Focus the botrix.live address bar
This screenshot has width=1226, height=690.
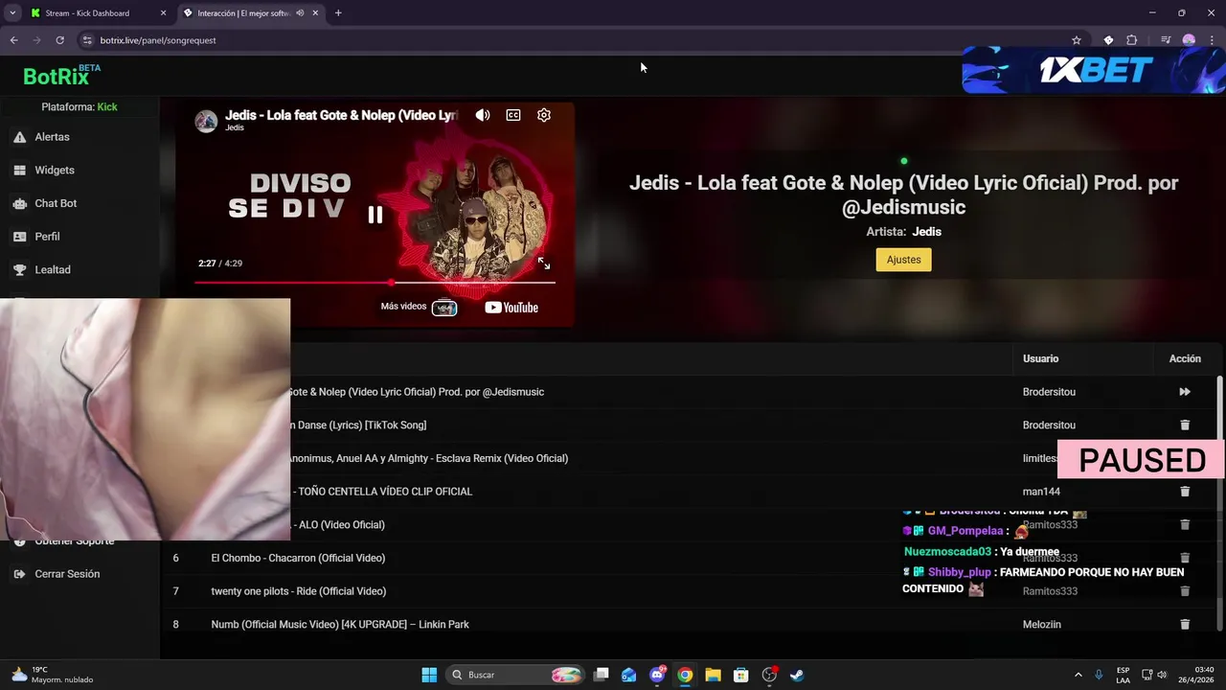tap(575, 40)
